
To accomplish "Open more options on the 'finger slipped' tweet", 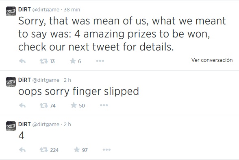I will [104, 105].
